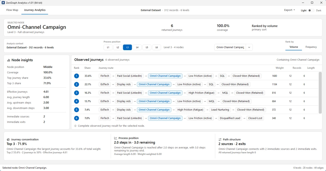This screenshot has height=171, width=326.
Task: Click High Friction (Fatigue) node in rank 3 row
Action: click(x=201, y=93)
